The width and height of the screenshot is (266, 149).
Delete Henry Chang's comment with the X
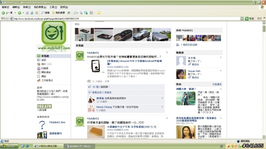[162, 107]
